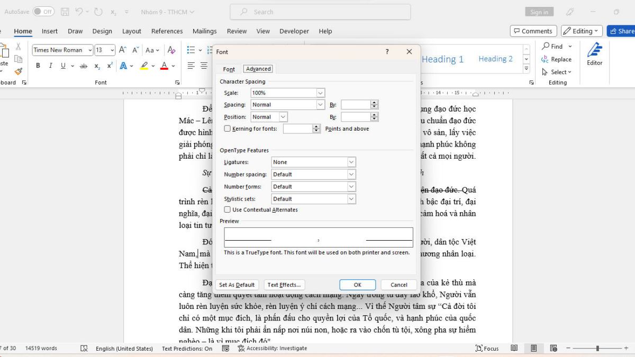Enable Use Contextual Alternates
This screenshot has height=357, width=635.
(228, 209)
